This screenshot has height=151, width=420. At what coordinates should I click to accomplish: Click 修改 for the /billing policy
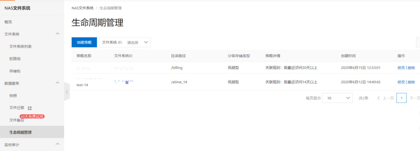point(401,68)
